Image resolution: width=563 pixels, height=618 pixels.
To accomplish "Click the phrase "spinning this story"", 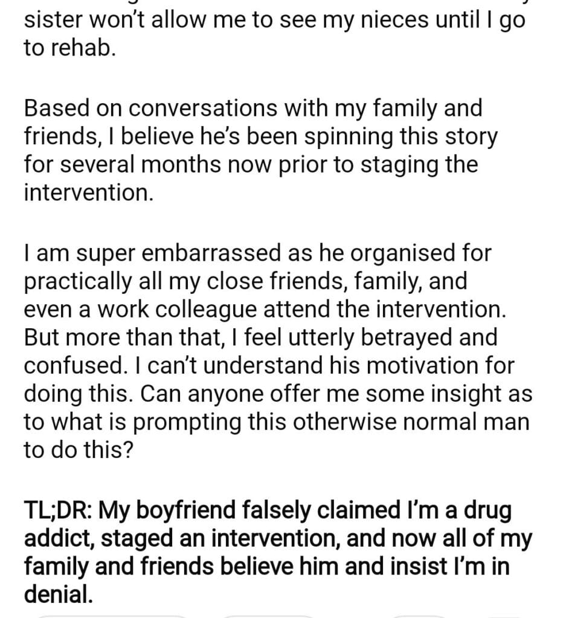I will [x=401, y=137].
